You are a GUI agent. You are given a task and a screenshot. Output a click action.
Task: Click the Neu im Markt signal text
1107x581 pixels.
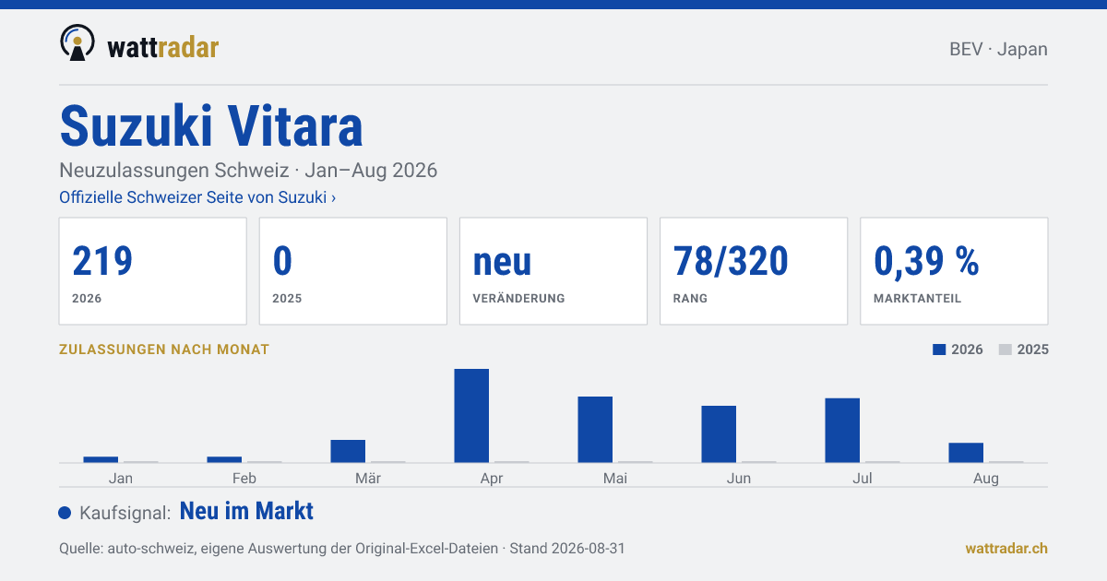pyautogui.click(x=246, y=511)
